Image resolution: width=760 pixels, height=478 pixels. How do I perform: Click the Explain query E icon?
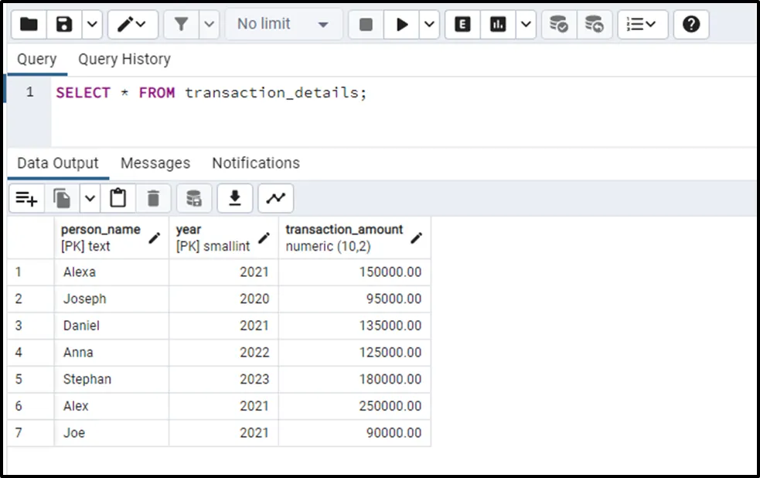pyautogui.click(x=462, y=25)
